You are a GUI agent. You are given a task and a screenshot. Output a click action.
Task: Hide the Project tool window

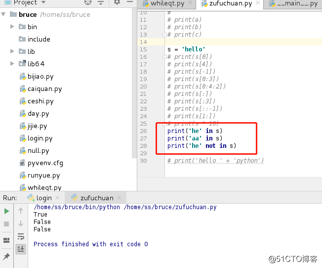coord(130,1)
